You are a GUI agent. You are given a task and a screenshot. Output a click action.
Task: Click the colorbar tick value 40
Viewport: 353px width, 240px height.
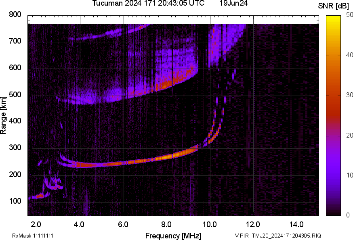tap(349, 55)
